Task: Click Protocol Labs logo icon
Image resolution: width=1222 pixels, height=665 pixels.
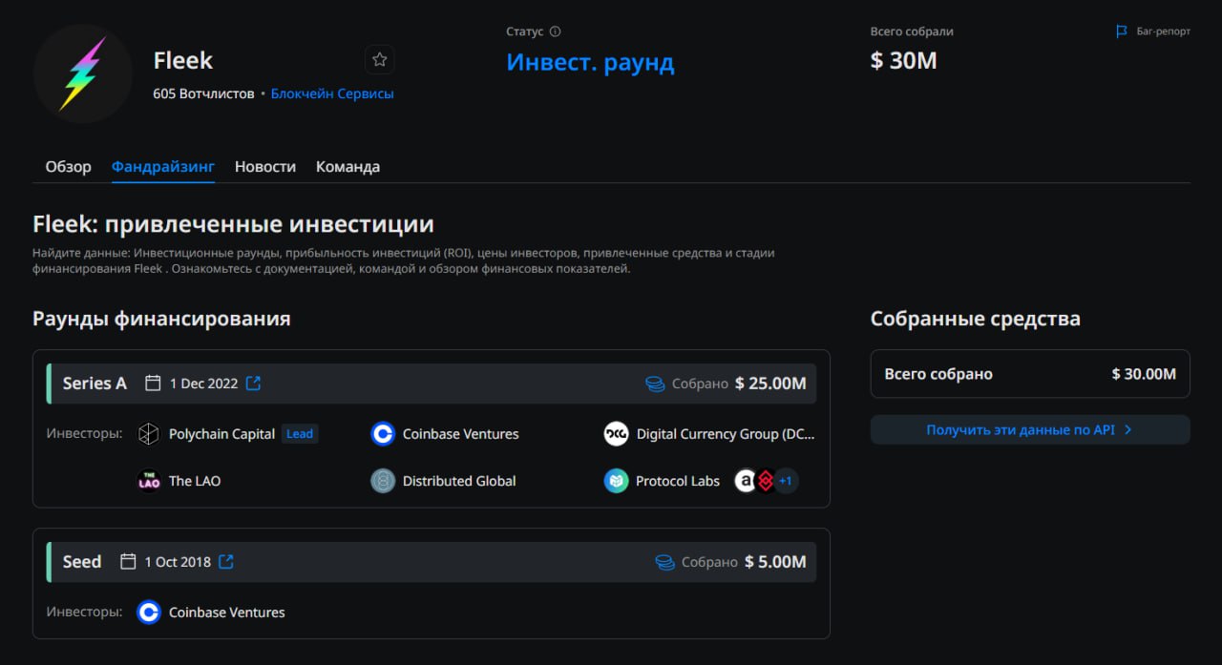Action: pyautogui.click(x=616, y=481)
